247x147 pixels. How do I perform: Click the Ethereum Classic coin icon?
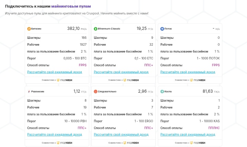[x=95, y=29]
